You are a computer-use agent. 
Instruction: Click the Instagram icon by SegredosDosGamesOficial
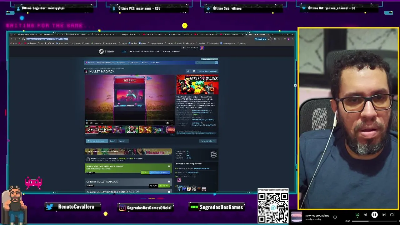pyautogui.click(x=122, y=208)
